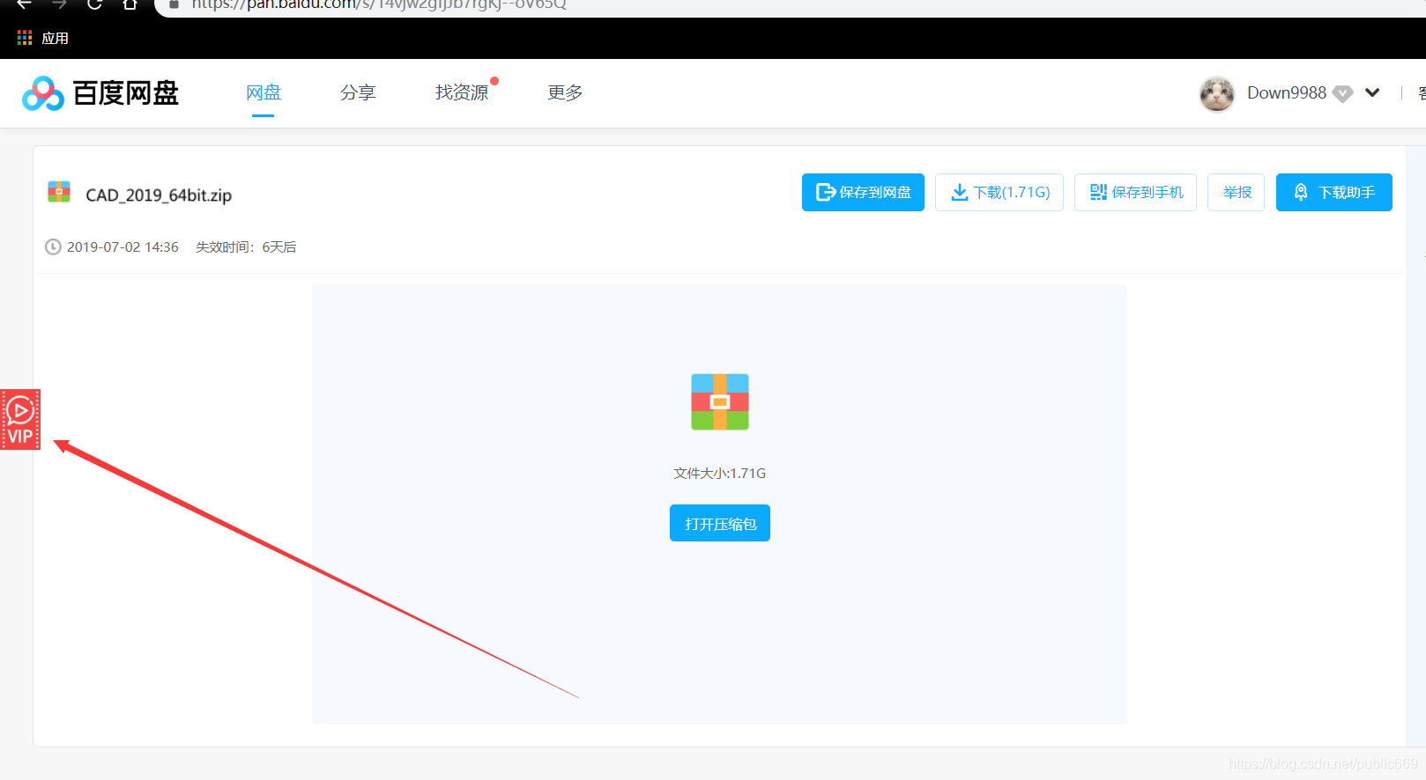Click the large archive icon in preview

[720, 401]
